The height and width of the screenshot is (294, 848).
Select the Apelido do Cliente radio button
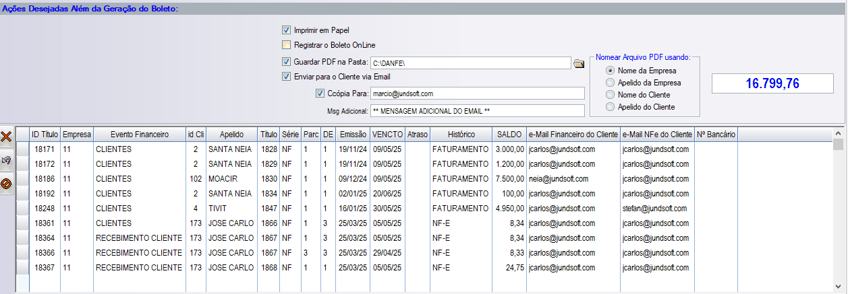(611, 107)
